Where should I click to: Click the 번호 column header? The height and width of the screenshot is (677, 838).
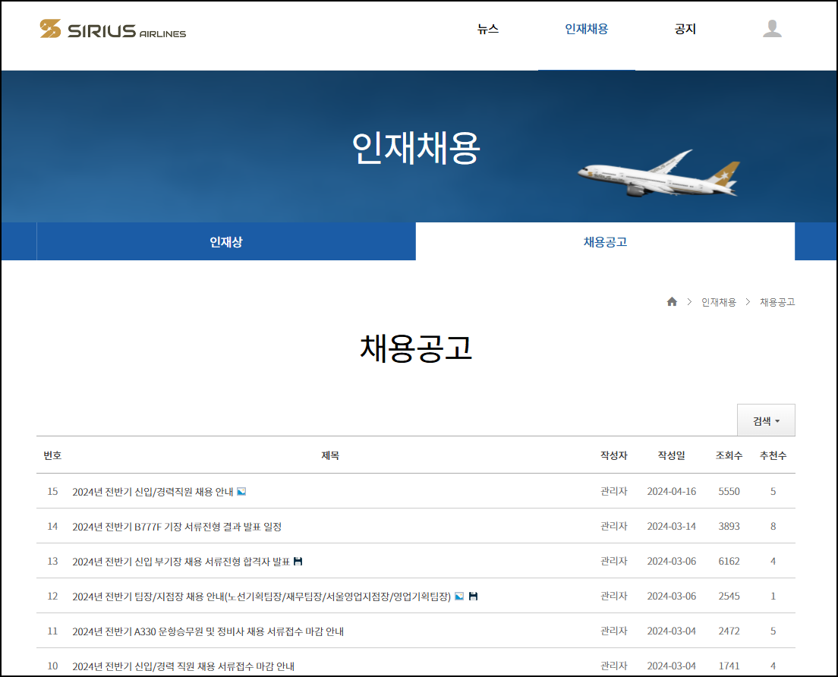[52, 455]
